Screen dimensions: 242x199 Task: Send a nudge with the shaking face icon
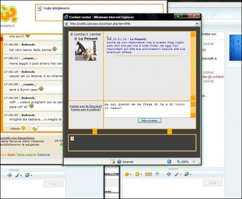(x=149, y=174)
